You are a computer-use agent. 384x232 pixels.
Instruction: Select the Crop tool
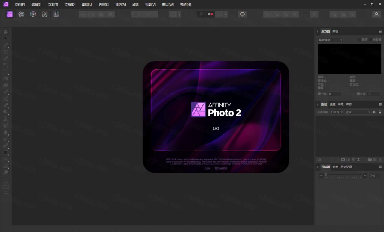(x=6, y=52)
